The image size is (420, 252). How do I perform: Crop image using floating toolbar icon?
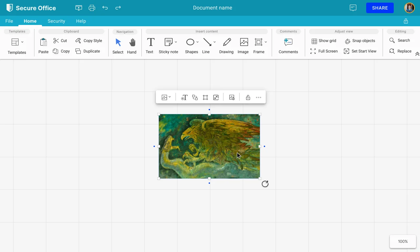tap(205, 97)
